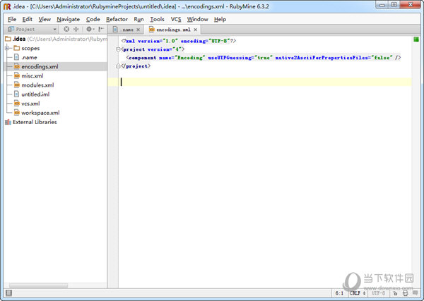The height and width of the screenshot is (301, 424).
Task: Select encodings.xml in project tree
Action: pos(55,67)
